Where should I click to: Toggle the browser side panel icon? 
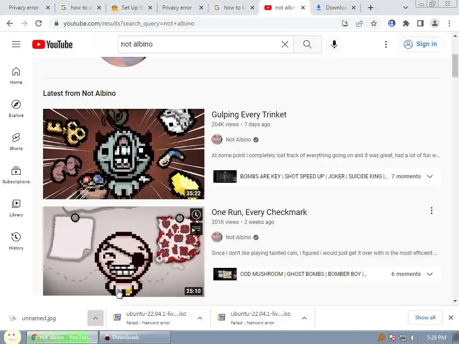coord(420,23)
